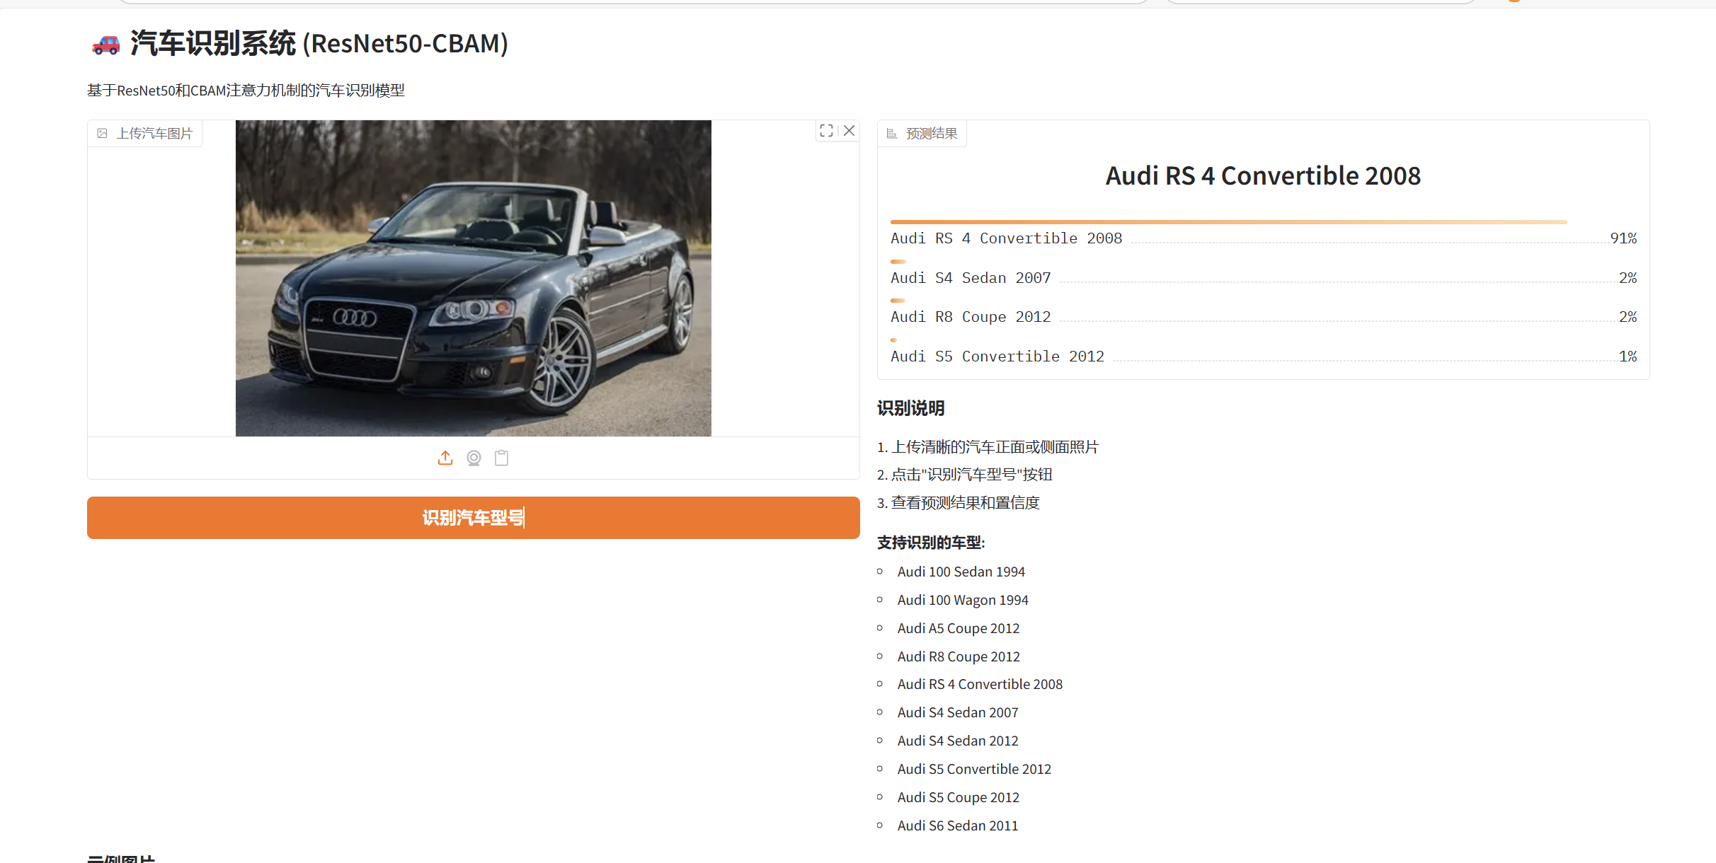Click Audi 100 Wagon 1994 in supported list

click(963, 600)
